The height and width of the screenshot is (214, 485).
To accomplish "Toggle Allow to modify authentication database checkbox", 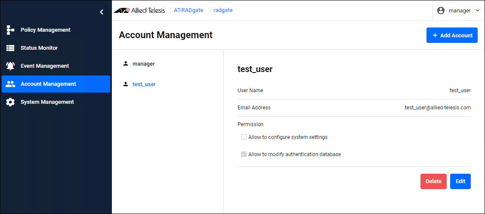I will click(244, 154).
